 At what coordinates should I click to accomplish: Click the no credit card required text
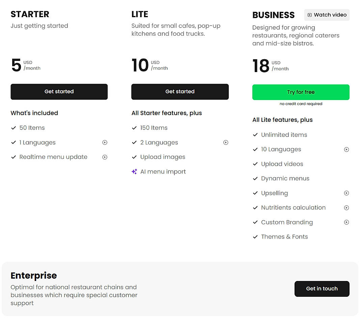tap(301, 104)
